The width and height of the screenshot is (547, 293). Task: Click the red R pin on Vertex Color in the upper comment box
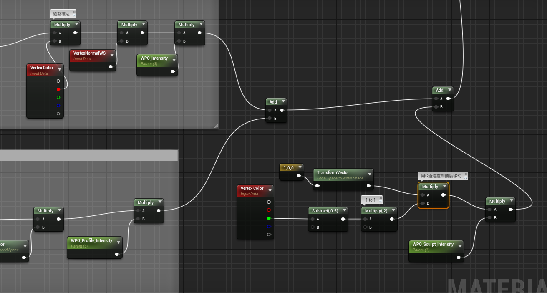[58, 89]
